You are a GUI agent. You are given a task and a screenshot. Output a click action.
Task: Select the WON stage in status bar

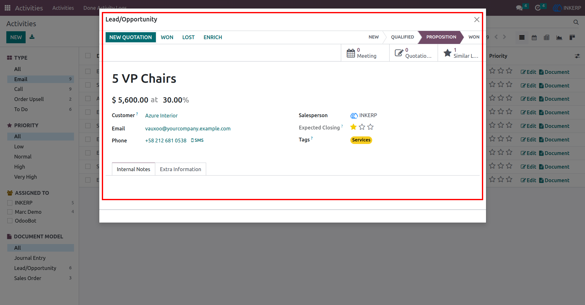(474, 37)
